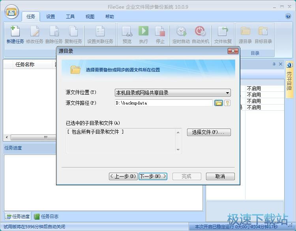Click up arrow of selected files list scrollbar
296x231 pixels.
pyautogui.click(x=178, y=132)
